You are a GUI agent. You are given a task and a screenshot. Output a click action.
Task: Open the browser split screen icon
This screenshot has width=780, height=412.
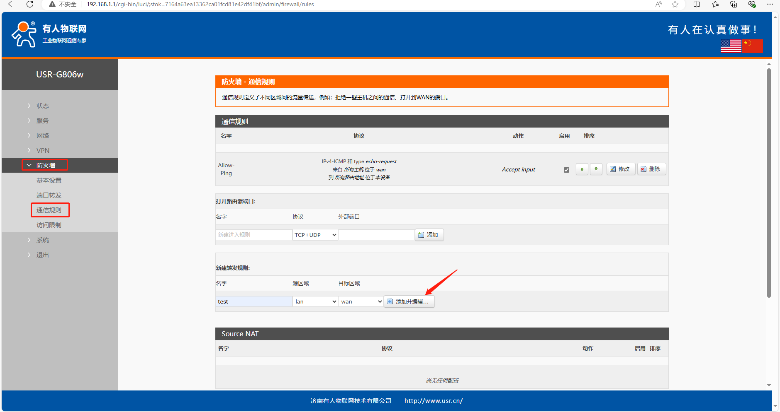pyautogui.click(x=697, y=4)
